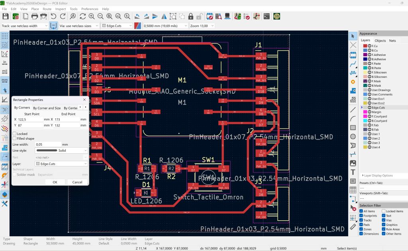Hide the F.Silkscreen layer eye icon
Screen dimensions: 408x251
369,72
